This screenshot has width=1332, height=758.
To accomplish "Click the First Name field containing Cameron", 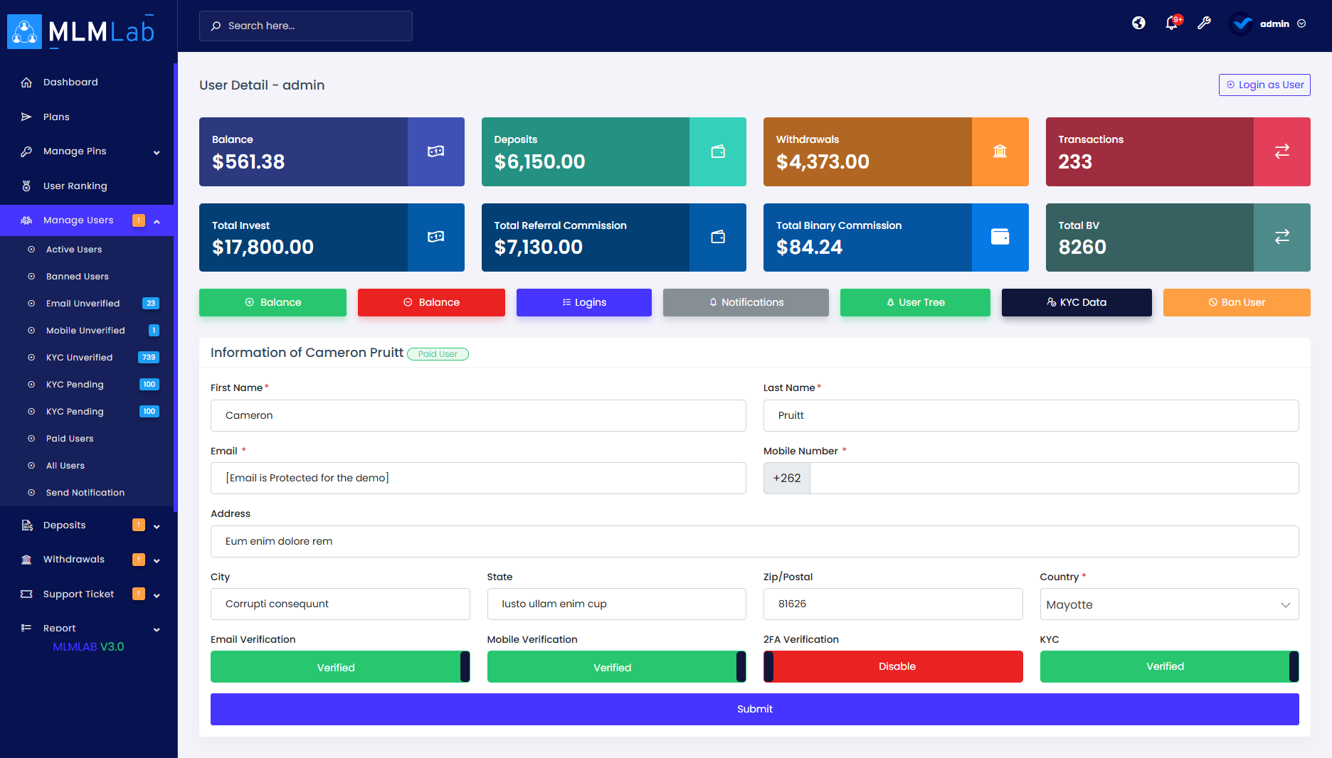I will pyautogui.click(x=478, y=415).
